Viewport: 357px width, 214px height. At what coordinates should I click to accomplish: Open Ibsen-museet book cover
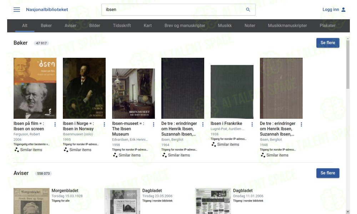(134, 93)
